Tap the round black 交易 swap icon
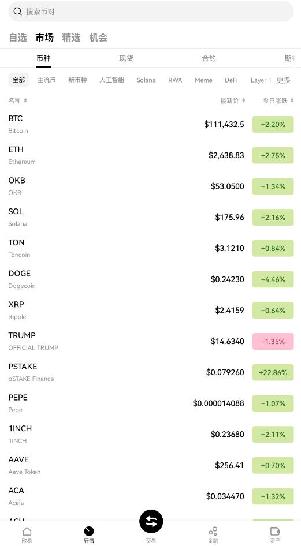Screen dimensions: 301x546 151,521
